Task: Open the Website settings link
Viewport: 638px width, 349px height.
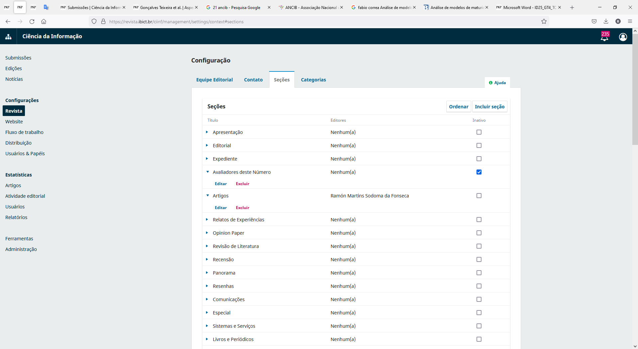Action: pyautogui.click(x=14, y=122)
